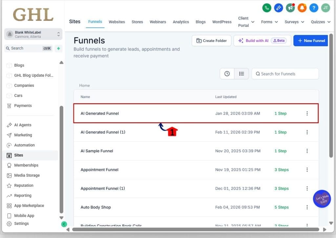336x238 pixels.
Task: Click the New Funnel button
Action: click(x=311, y=41)
